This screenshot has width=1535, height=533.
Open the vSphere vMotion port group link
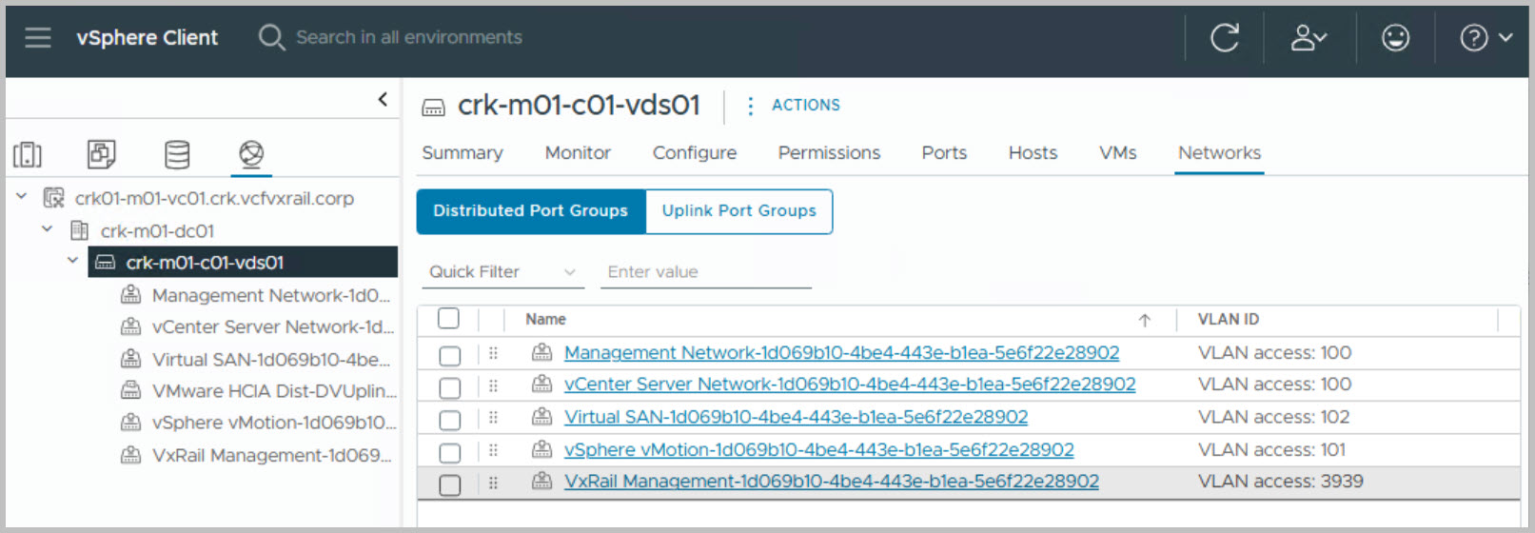[818, 449]
